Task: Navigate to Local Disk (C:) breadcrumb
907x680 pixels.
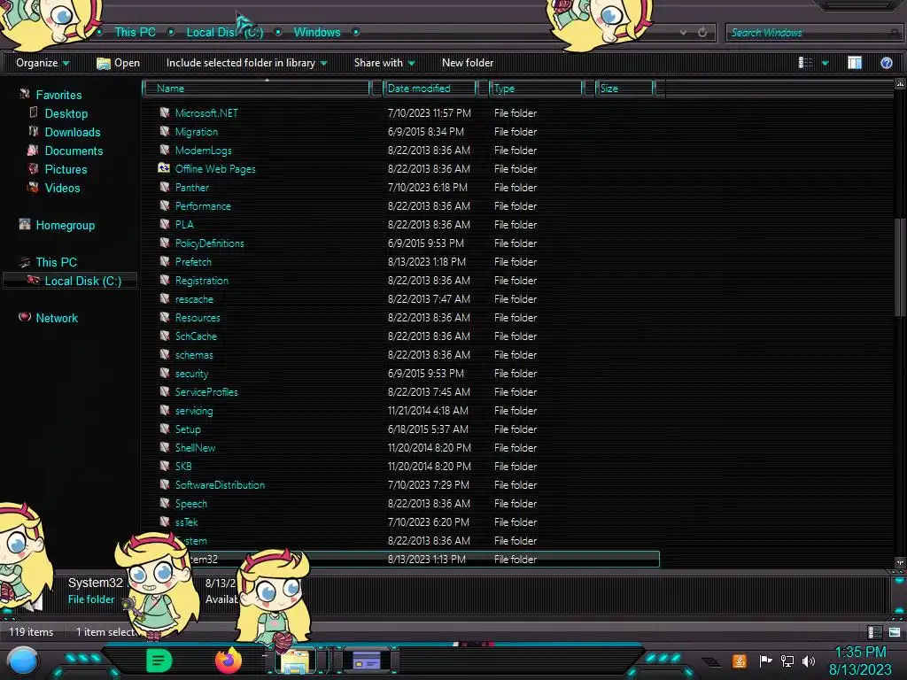Action: pos(224,33)
